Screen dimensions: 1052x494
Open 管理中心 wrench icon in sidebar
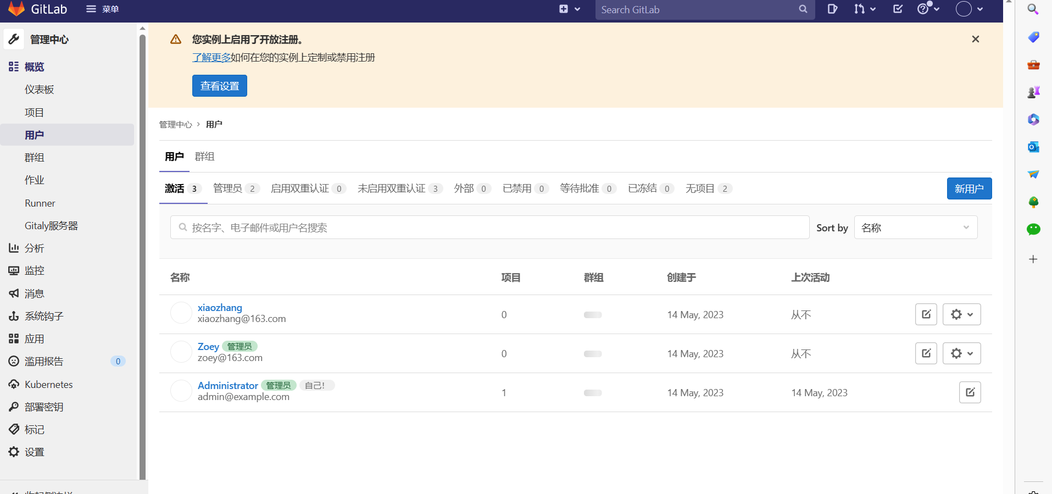[14, 39]
